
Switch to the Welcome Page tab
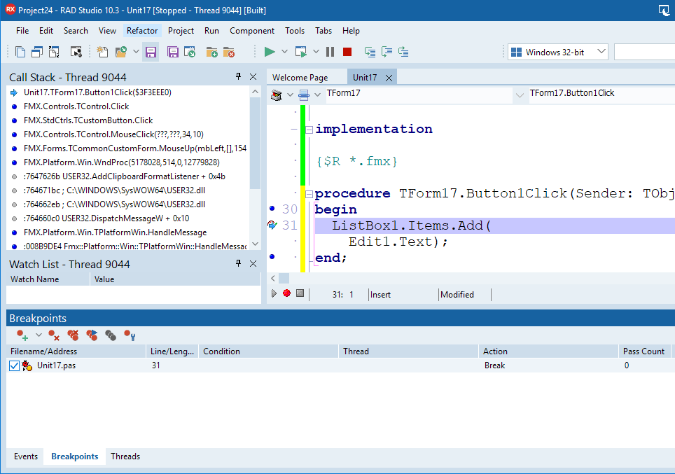pyautogui.click(x=300, y=78)
